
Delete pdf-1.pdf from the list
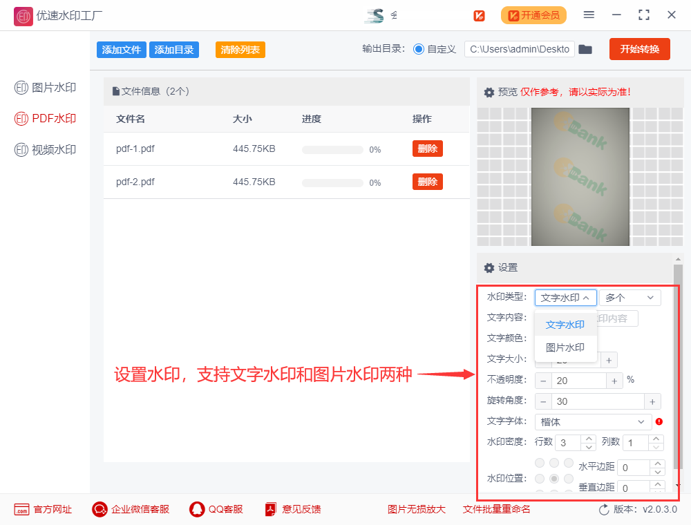428,149
